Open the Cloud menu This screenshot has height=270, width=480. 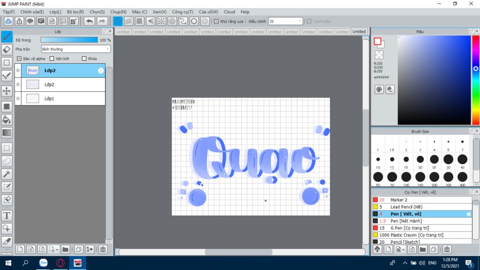click(229, 12)
